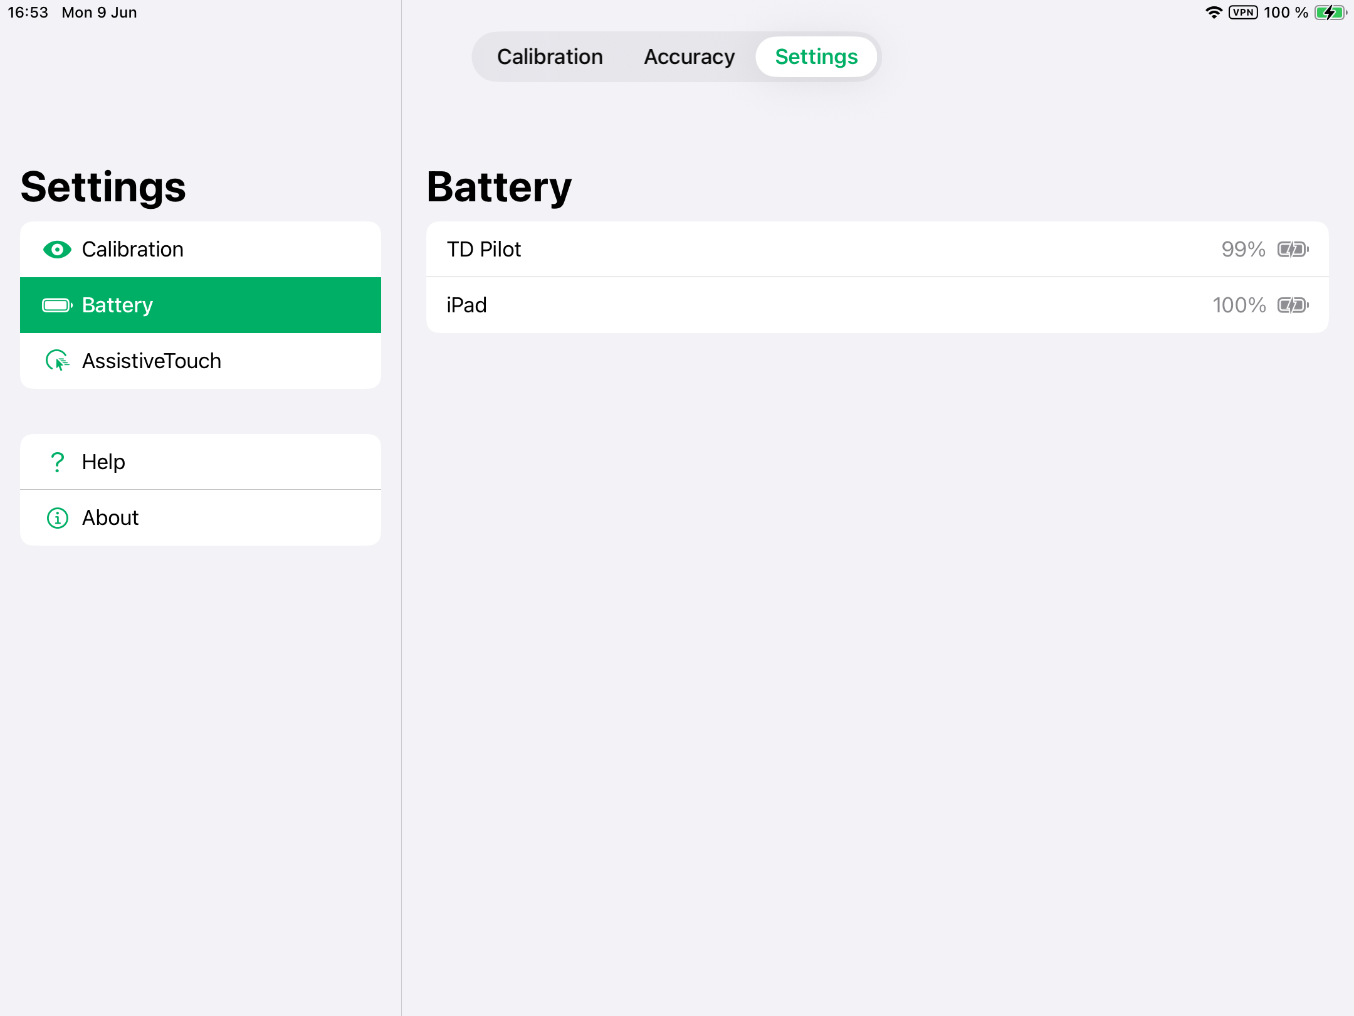Click the About info circle icon
The width and height of the screenshot is (1354, 1016).
pos(57,518)
